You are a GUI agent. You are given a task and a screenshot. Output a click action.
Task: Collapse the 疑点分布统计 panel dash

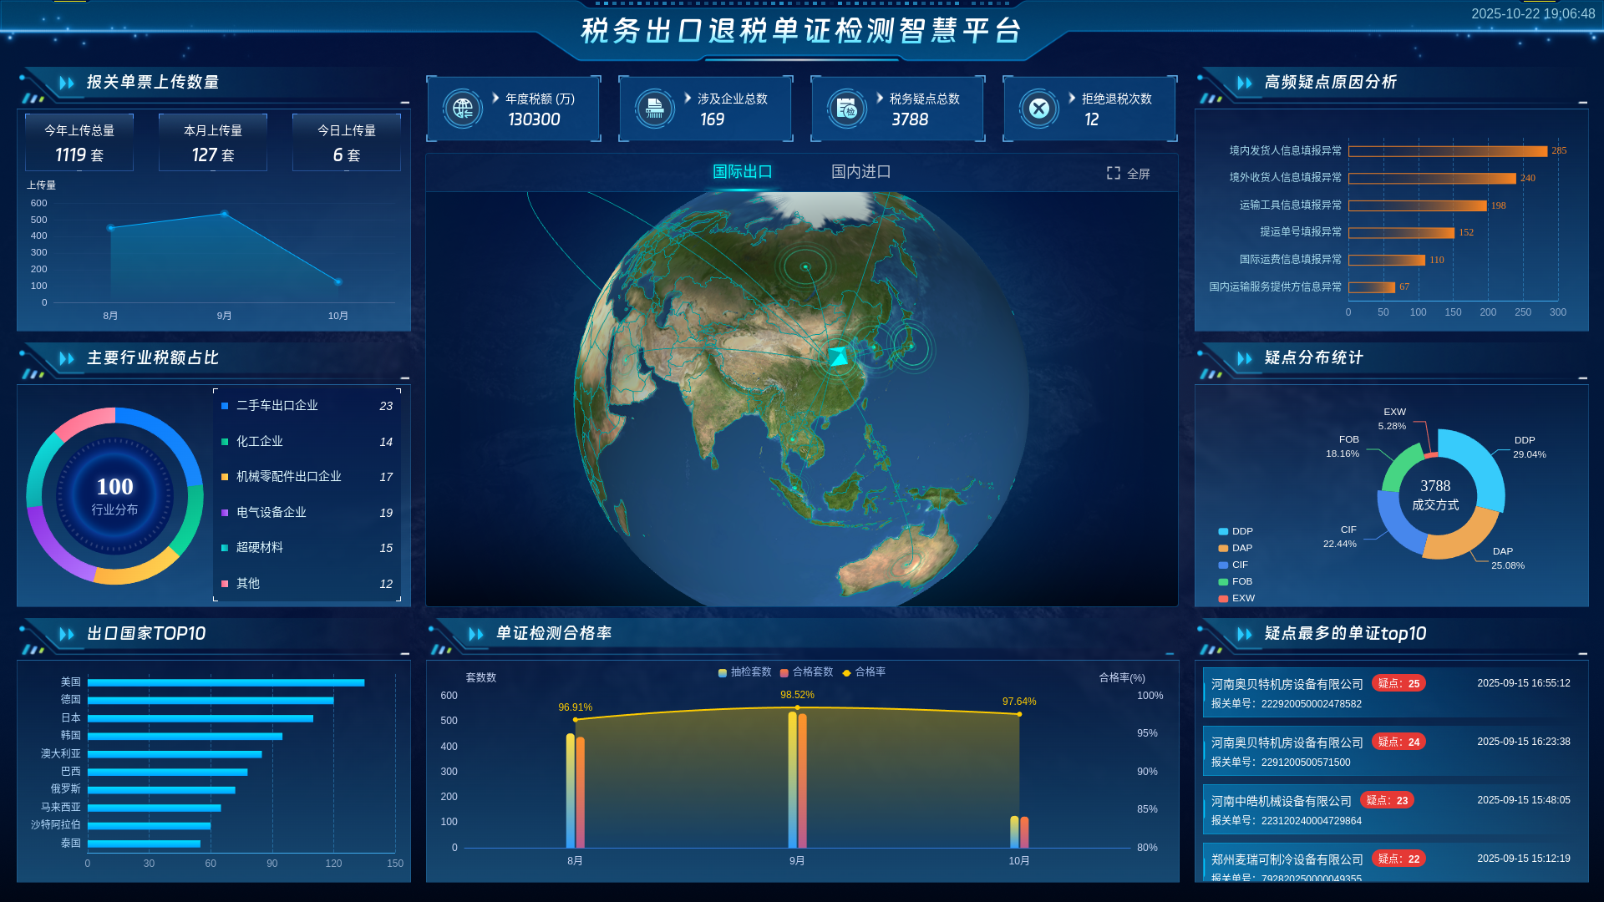click(x=1582, y=378)
